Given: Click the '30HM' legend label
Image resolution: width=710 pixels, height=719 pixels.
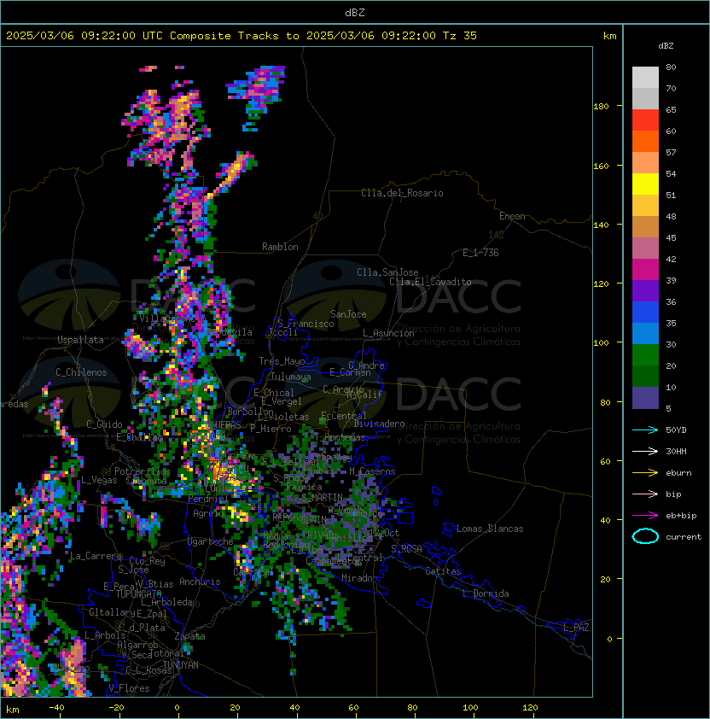Looking at the screenshot, I should click(676, 451).
